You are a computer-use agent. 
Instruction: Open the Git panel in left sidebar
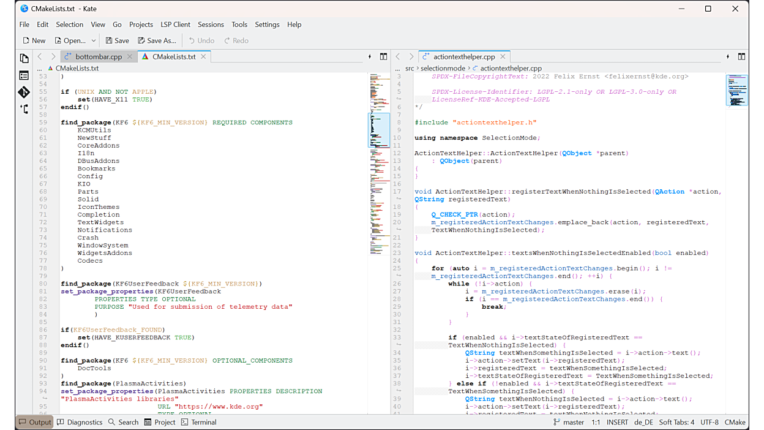[24, 92]
